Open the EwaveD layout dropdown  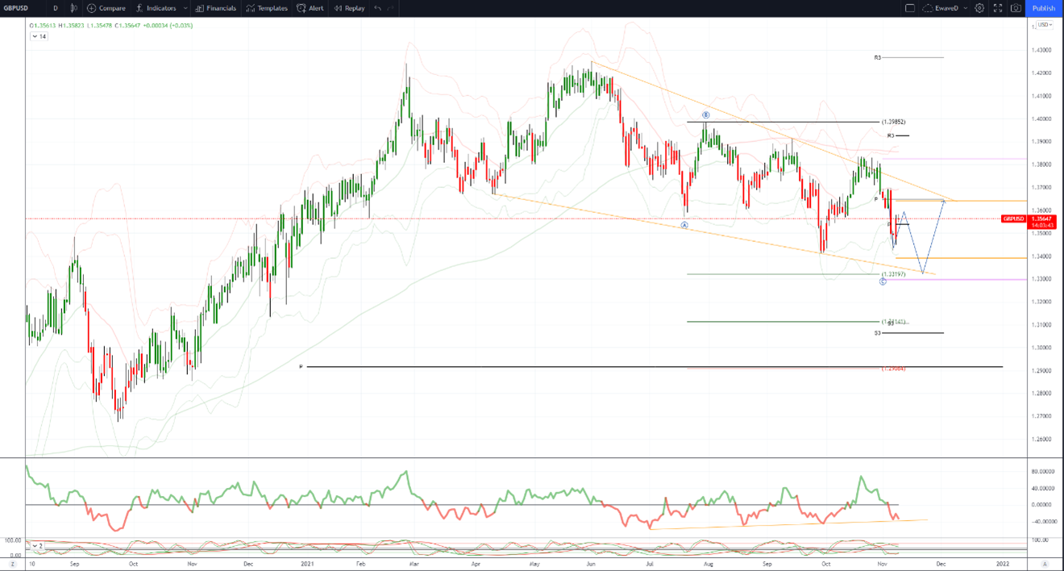[945, 8]
